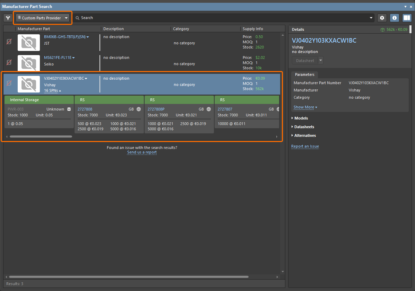
Task: Expand the Alternatives section
Action: (x=304, y=135)
